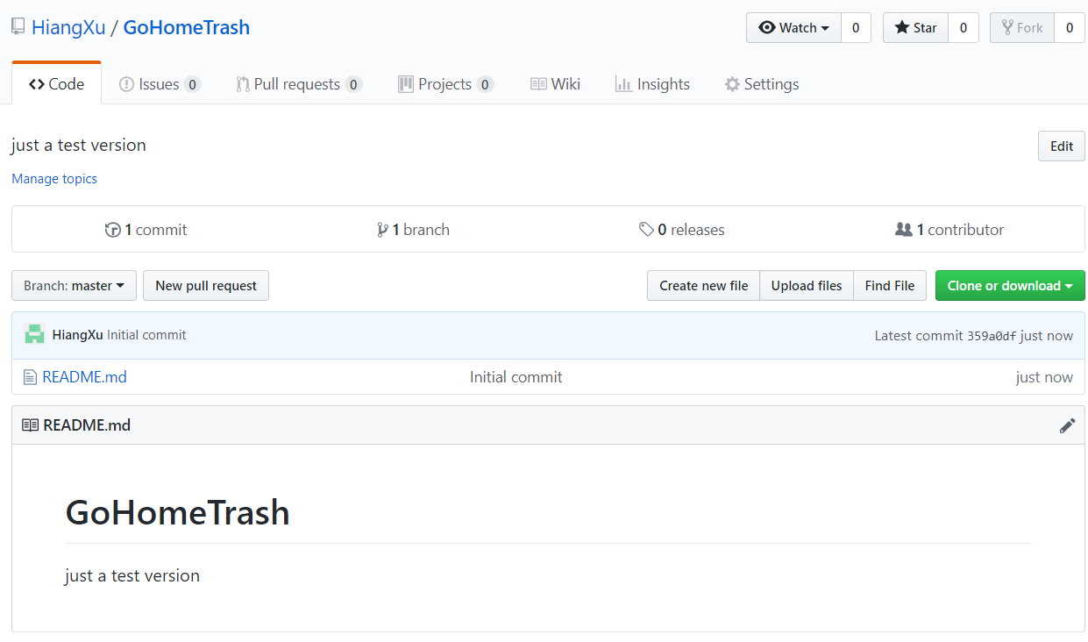Image resolution: width=1088 pixels, height=642 pixels.
Task: Open the Settings tab
Action: point(761,84)
